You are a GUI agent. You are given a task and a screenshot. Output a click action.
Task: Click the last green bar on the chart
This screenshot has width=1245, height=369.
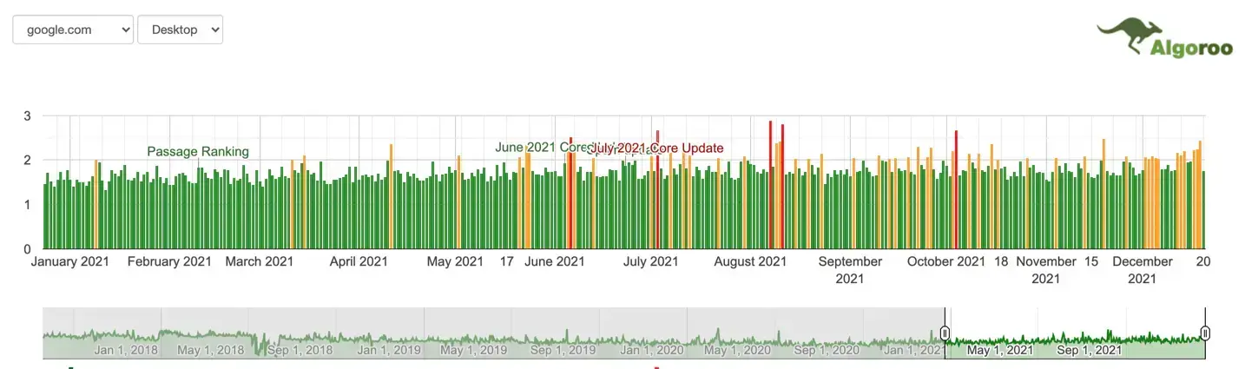(1203, 209)
